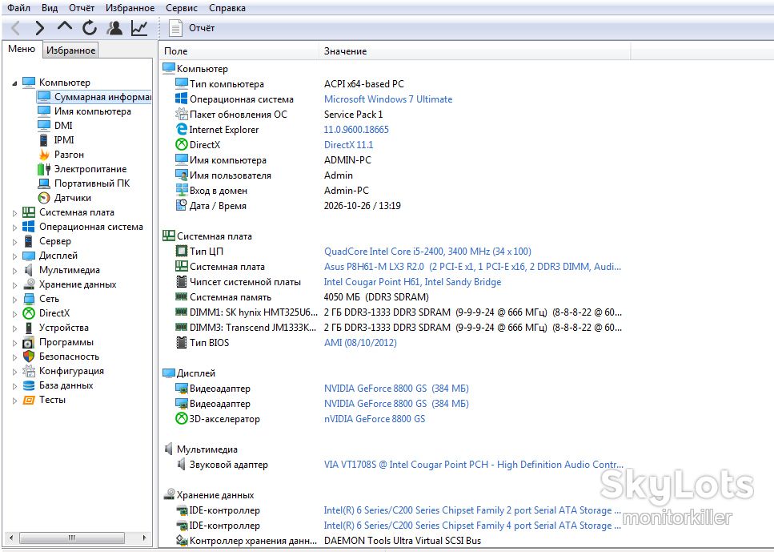Click the Поле column header
The width and height of the screenshot is (774, 552).
pos(239,51)
